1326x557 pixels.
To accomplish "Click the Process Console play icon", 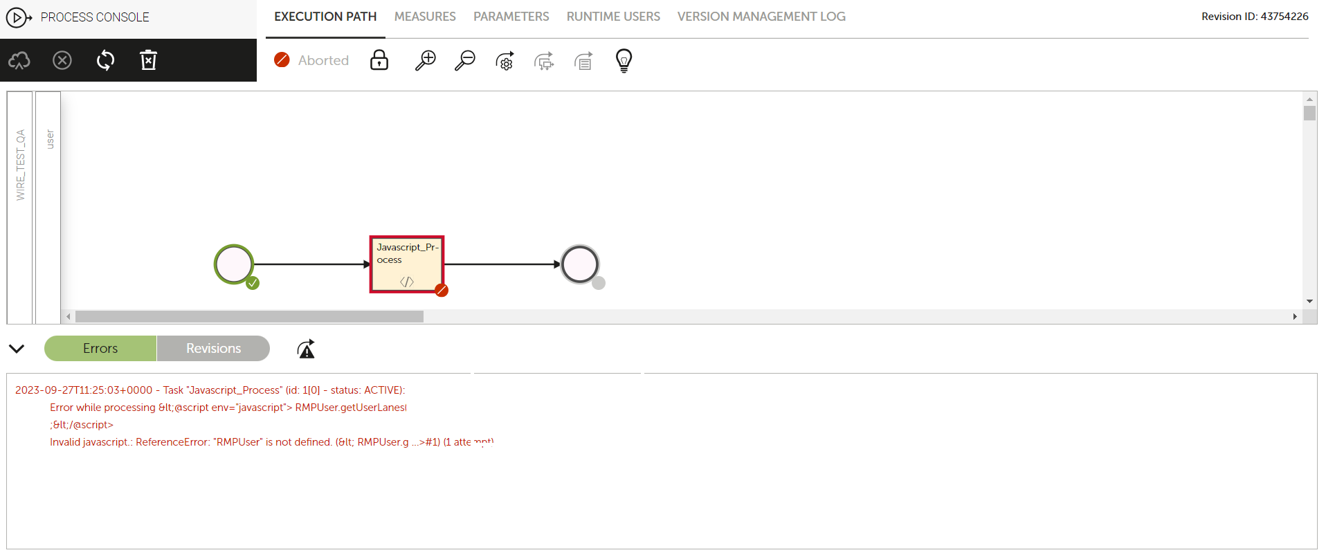I will click(19, 17).
